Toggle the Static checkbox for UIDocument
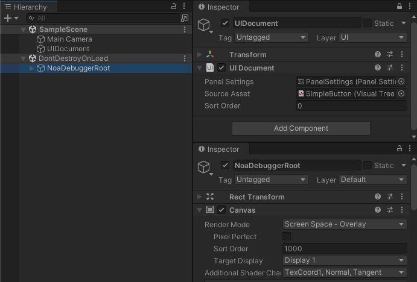This screenshot has height=282, width=417. [x=368, y=23]
